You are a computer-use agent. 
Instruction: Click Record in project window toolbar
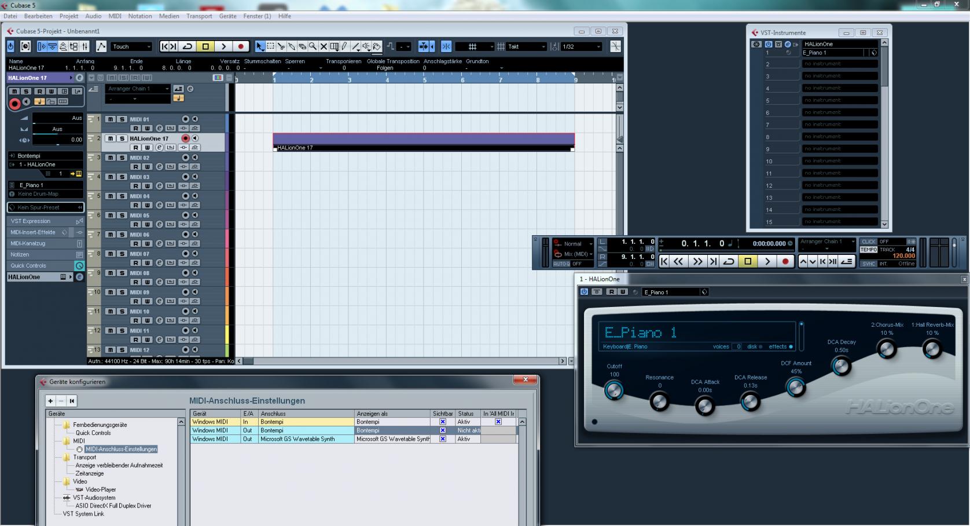(241, 46)
